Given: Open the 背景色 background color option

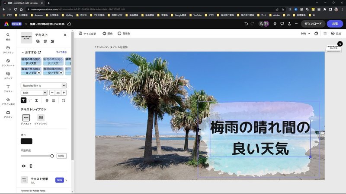Looking at the screenshot, I should point(124,34).
